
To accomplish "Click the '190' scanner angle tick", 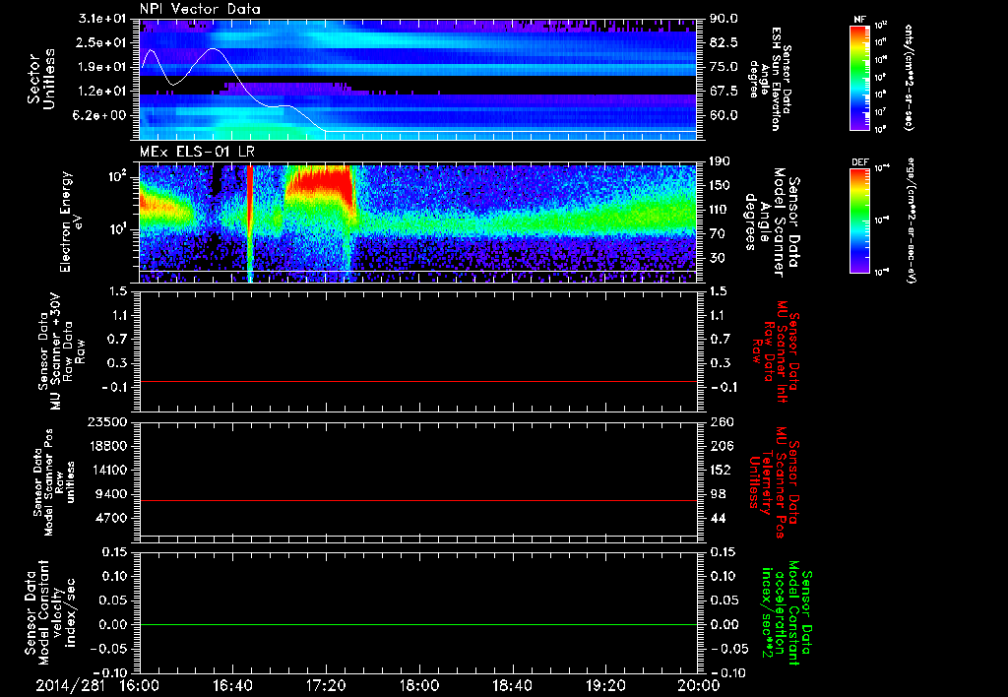I will (x=720, y=161).
